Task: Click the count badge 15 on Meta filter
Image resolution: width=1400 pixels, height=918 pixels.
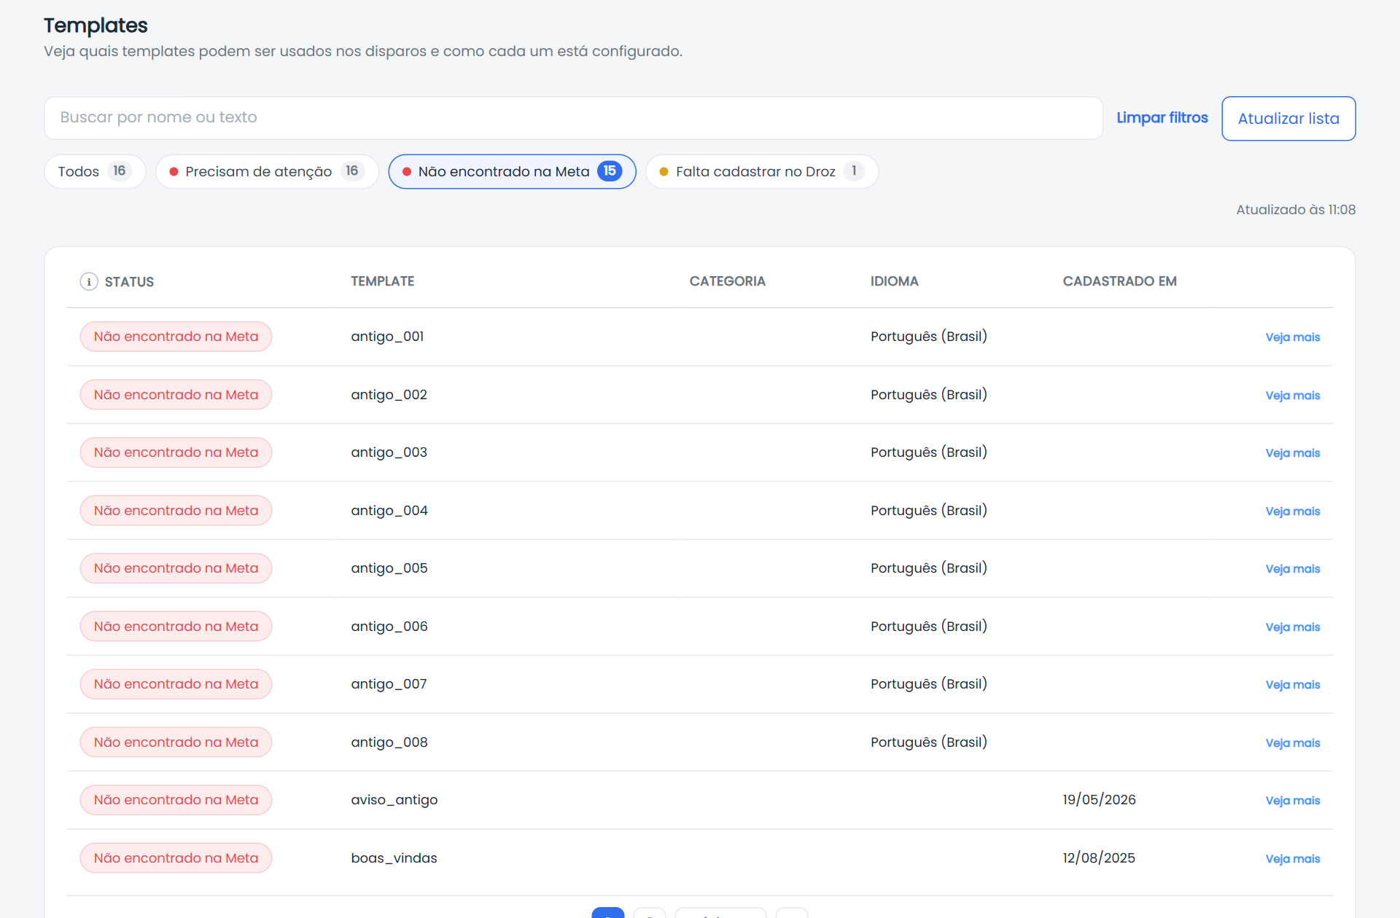Action: tap(610, 171)
